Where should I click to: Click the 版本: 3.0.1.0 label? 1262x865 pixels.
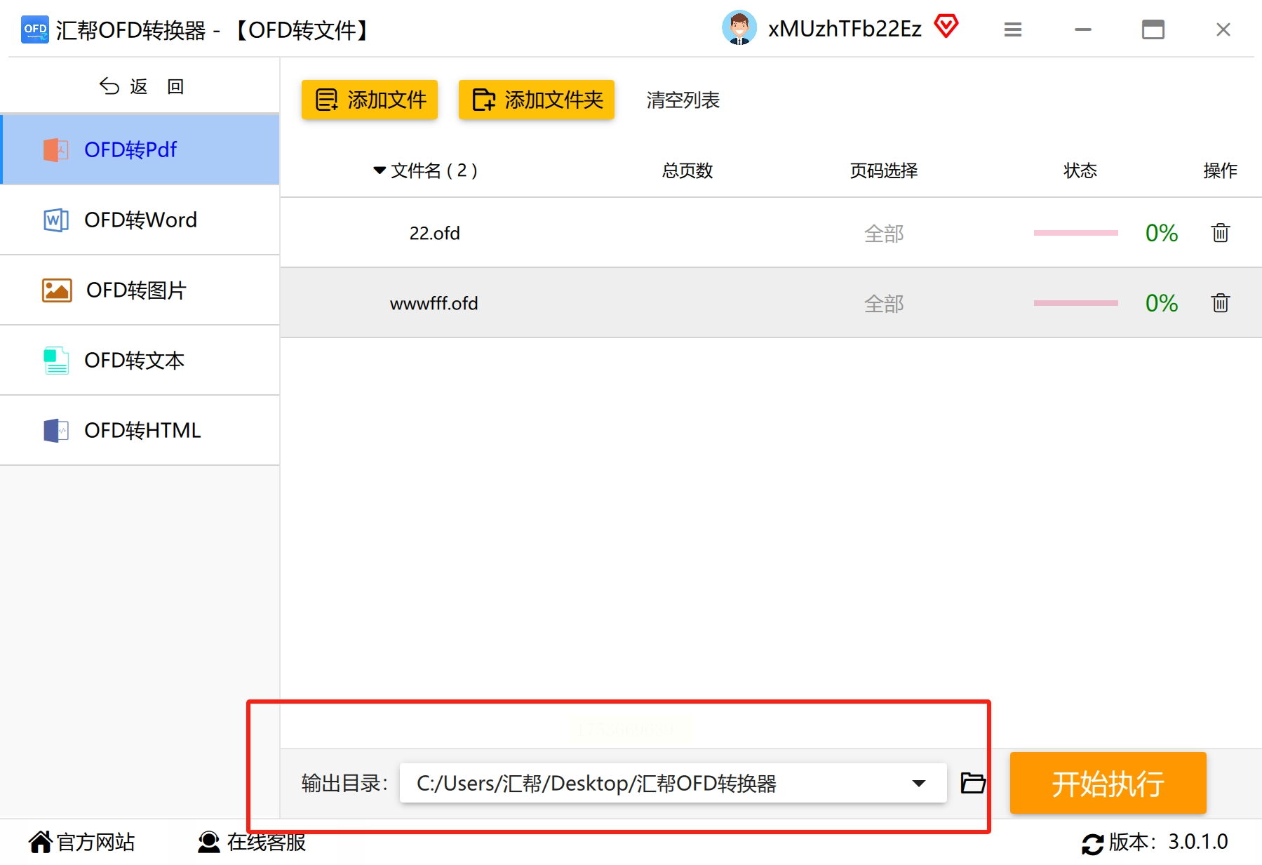click(1168, 842)
